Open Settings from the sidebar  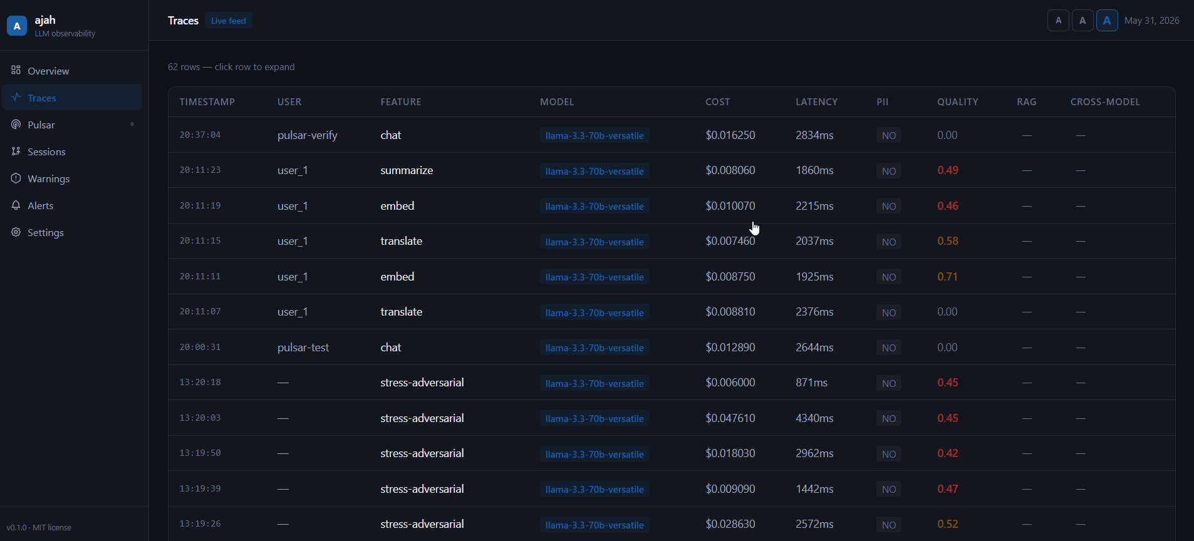coord(72,232)
